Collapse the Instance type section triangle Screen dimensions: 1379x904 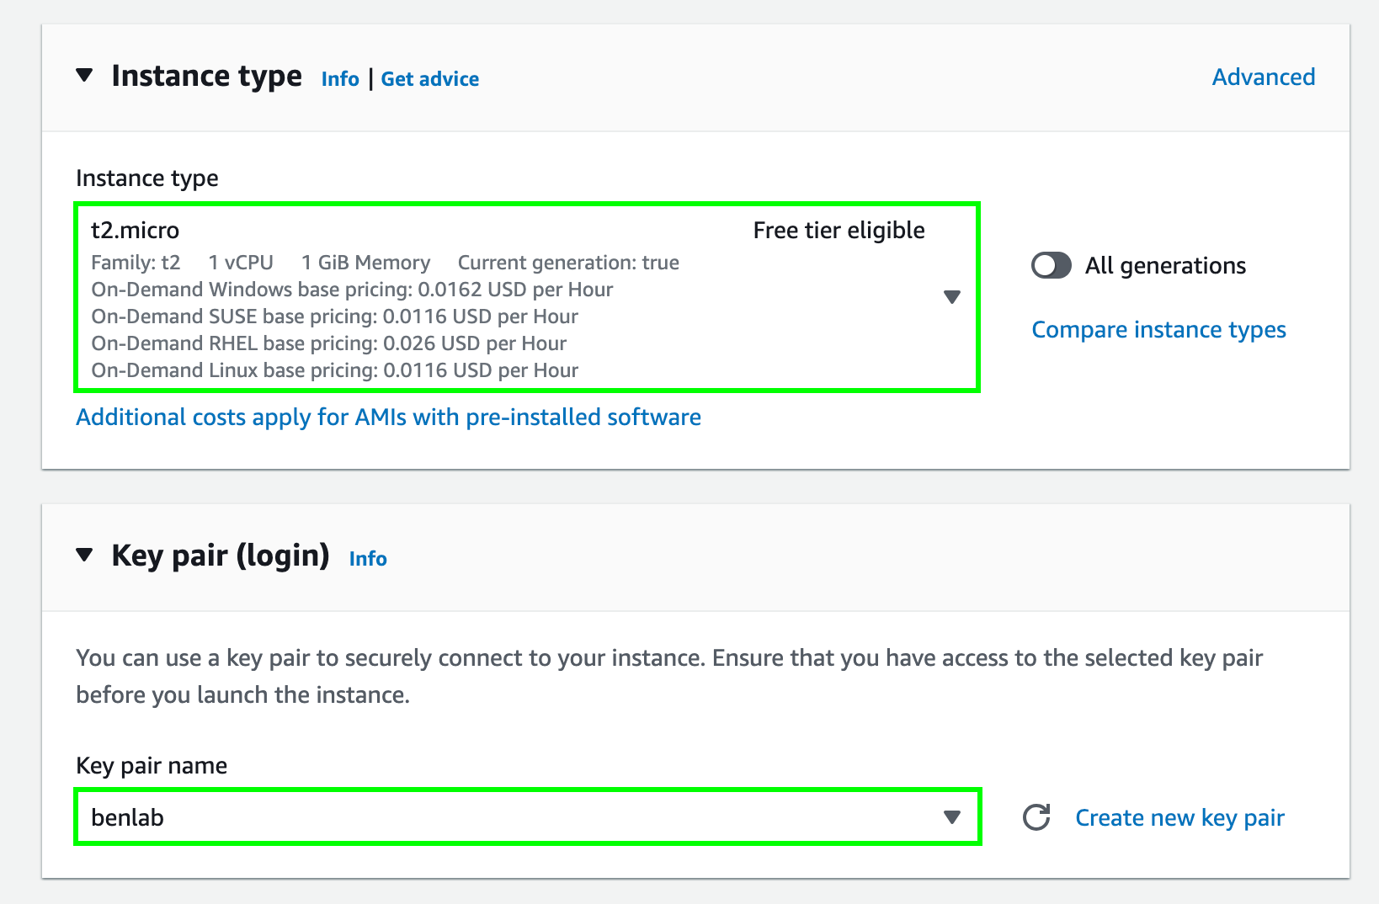tap(84, 76)
